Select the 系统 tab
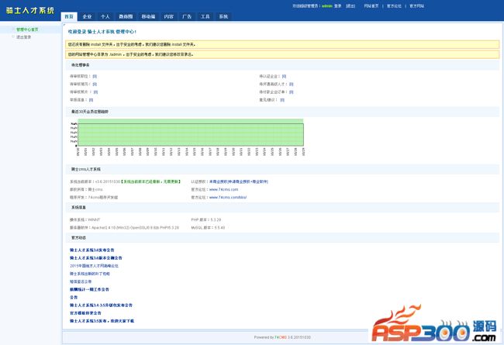The image size is (504, 345). [x=223, y=16]
